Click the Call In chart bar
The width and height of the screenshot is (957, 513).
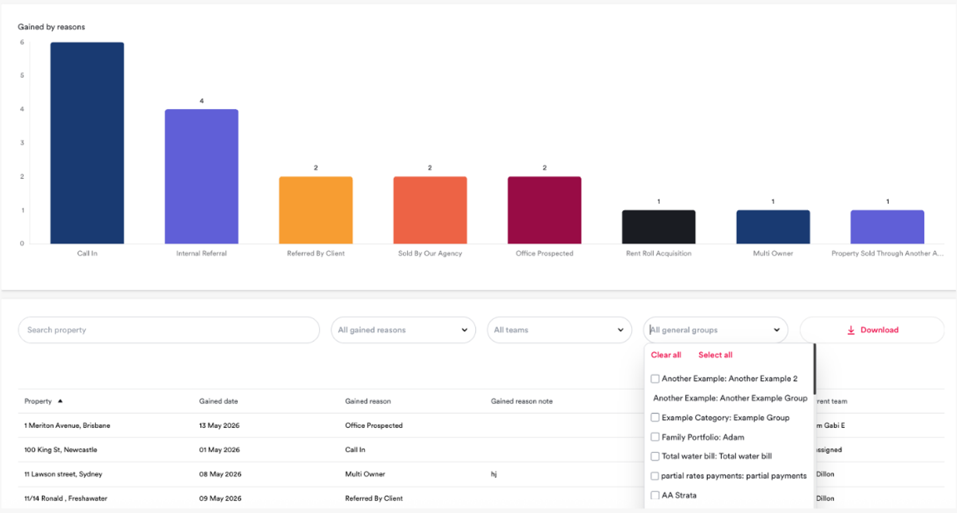point(87,143)
